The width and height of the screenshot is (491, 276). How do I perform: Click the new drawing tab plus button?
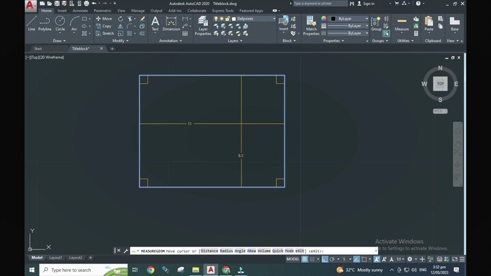pyautogui.click(x=112, y=48)
